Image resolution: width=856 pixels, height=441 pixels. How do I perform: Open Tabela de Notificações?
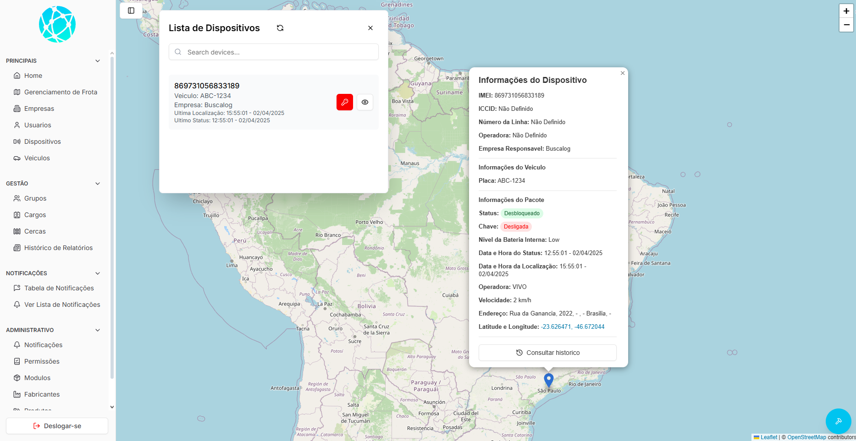pos(59,288)
